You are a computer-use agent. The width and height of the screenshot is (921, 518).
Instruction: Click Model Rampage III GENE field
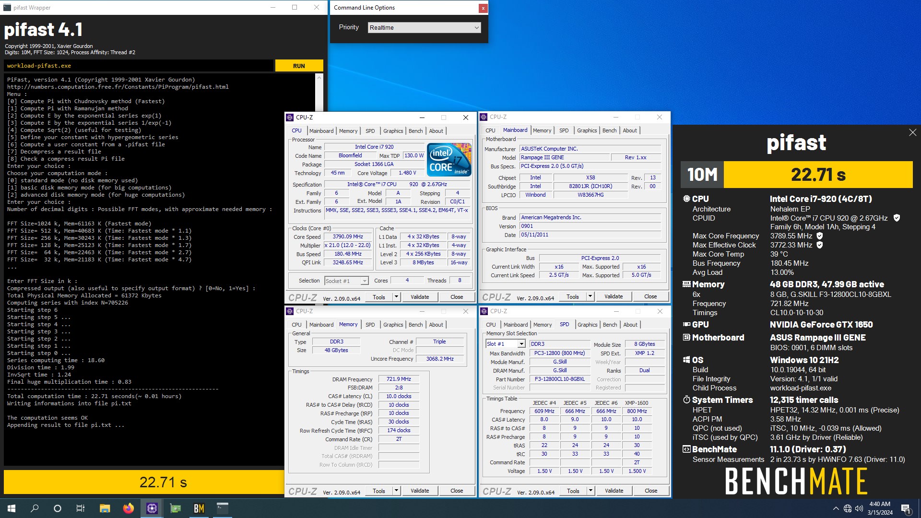pos(565,157)
